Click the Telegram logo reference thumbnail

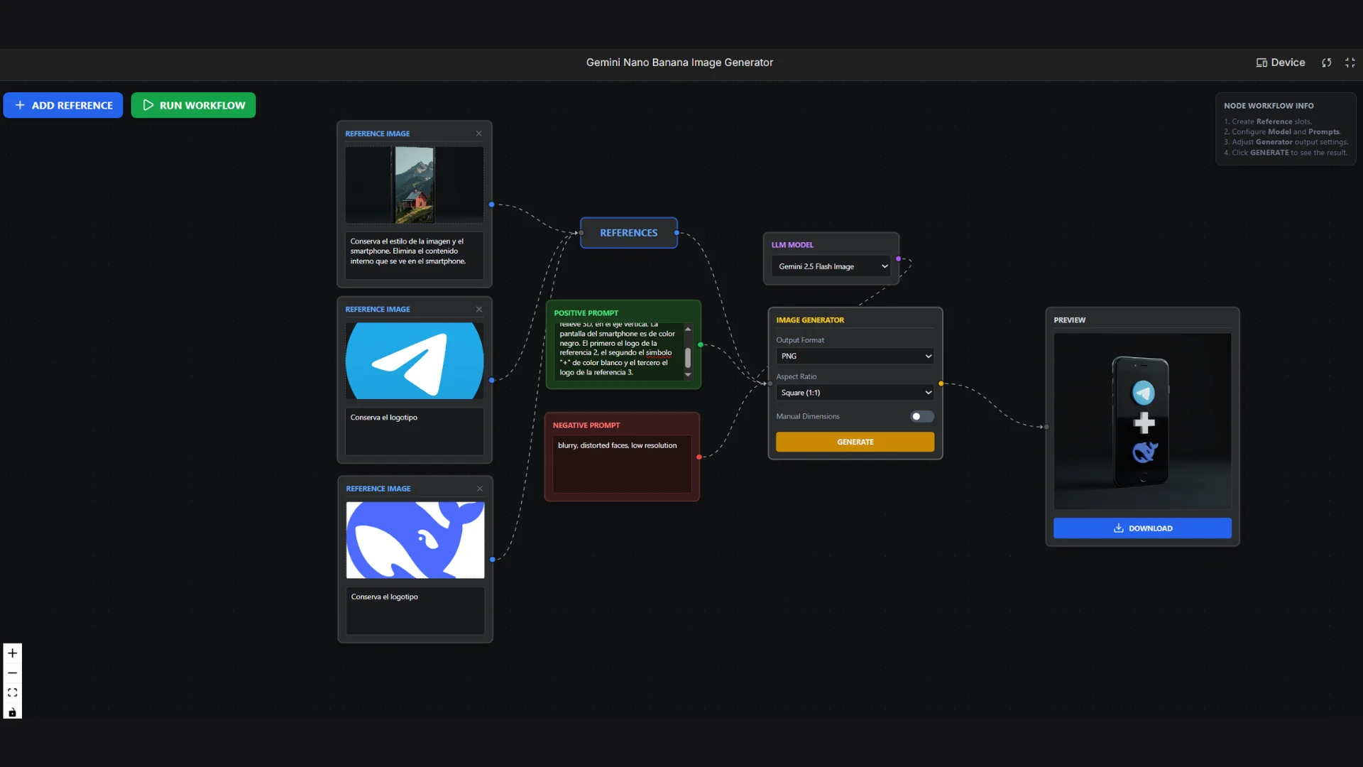click(x=415, y=361)
